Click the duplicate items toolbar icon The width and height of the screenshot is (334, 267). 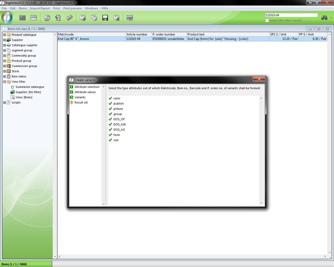[x=94, y=18]
